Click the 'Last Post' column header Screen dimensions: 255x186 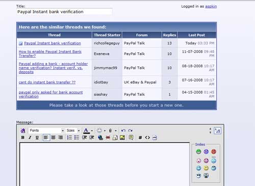click(197, 35)
